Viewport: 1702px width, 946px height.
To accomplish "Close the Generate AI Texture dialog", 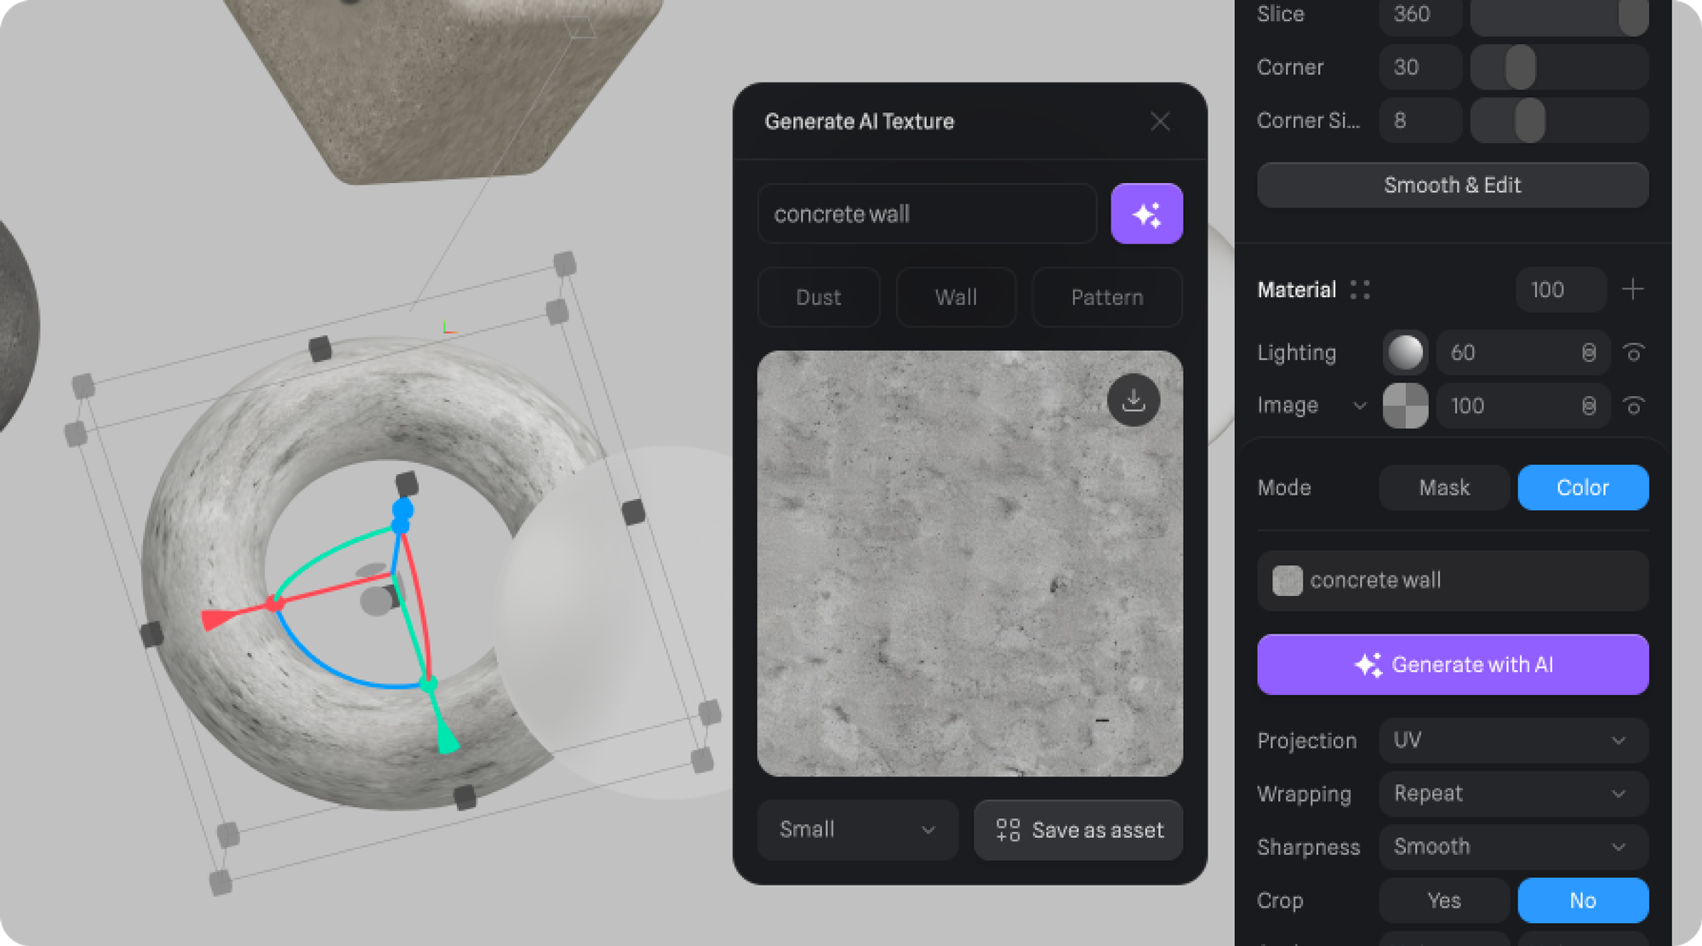I will click(1160, 122).
